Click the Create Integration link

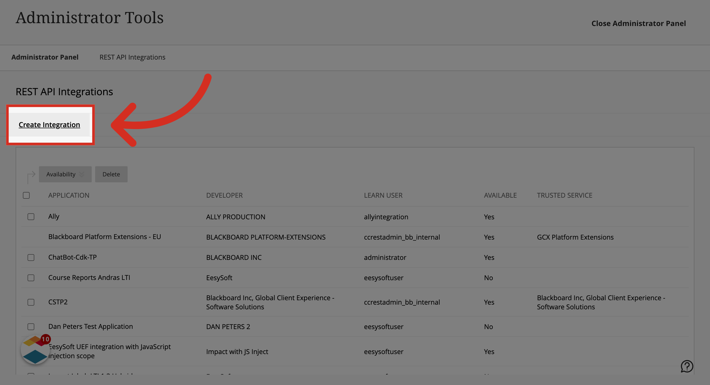pyautogui.click(x=49, y=125)
